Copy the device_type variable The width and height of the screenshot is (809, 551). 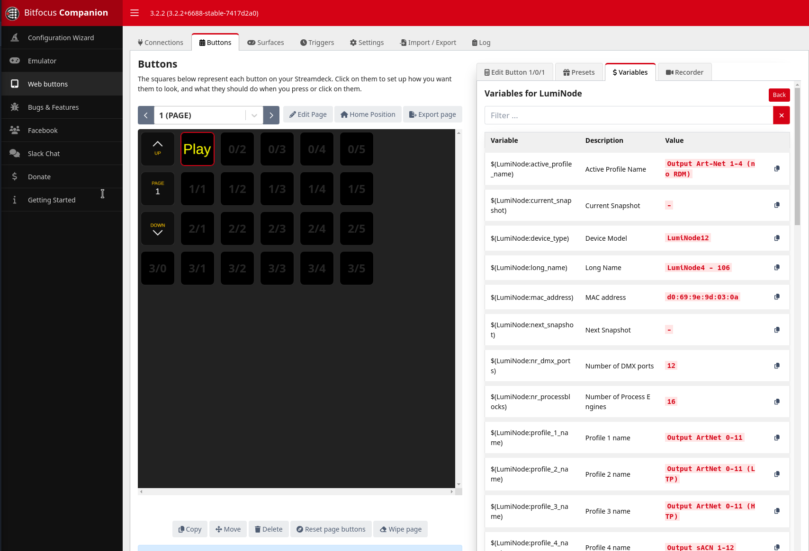tap(777, 238)
